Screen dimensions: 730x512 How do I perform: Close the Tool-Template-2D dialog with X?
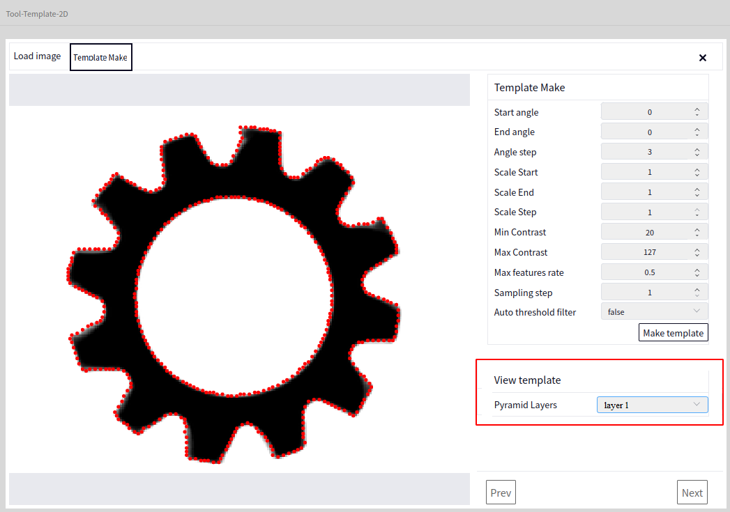coord(703,58)
